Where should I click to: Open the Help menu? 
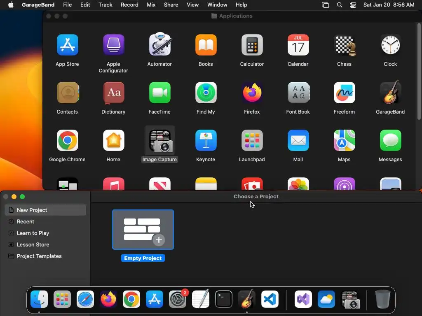[241, 5]
